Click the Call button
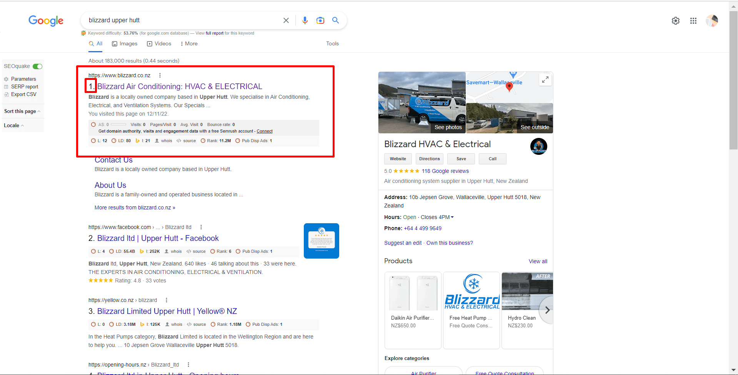738x375 pixels. [493, 159]
